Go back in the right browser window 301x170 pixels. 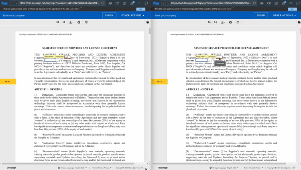pos(164,3)
